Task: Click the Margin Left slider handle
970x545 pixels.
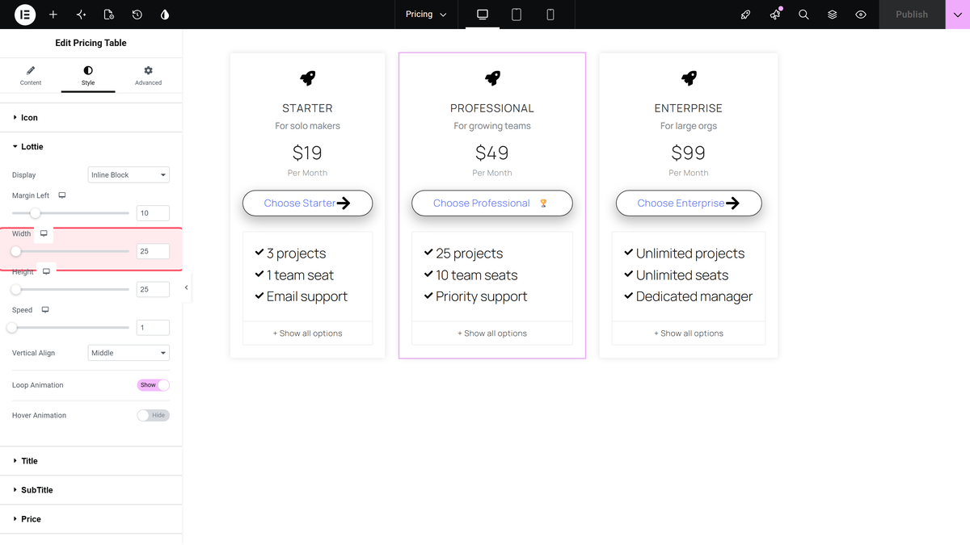Action: [35, 213]
